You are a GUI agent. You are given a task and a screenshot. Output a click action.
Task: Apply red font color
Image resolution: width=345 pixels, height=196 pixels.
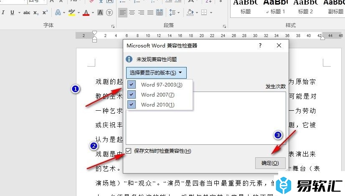click(86, 12)
